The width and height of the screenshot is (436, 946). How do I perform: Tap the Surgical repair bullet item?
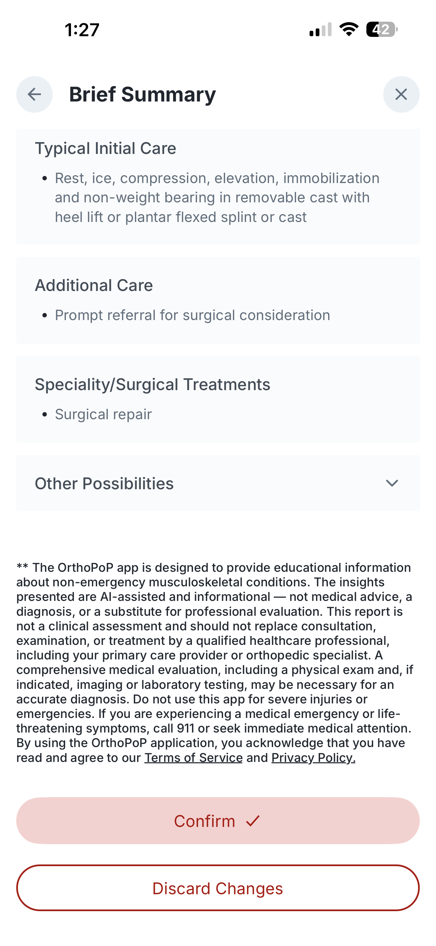pyautogui.click(x=103, y=414)
